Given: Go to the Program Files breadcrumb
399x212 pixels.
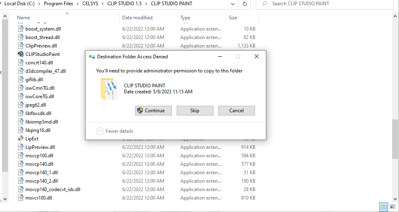Looking at the screenshot, I should (58, 4).
